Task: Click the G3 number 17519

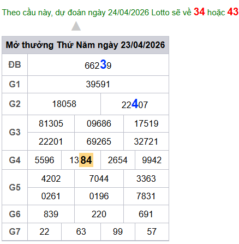Action: pyautogui.click(x=146, y=123)
